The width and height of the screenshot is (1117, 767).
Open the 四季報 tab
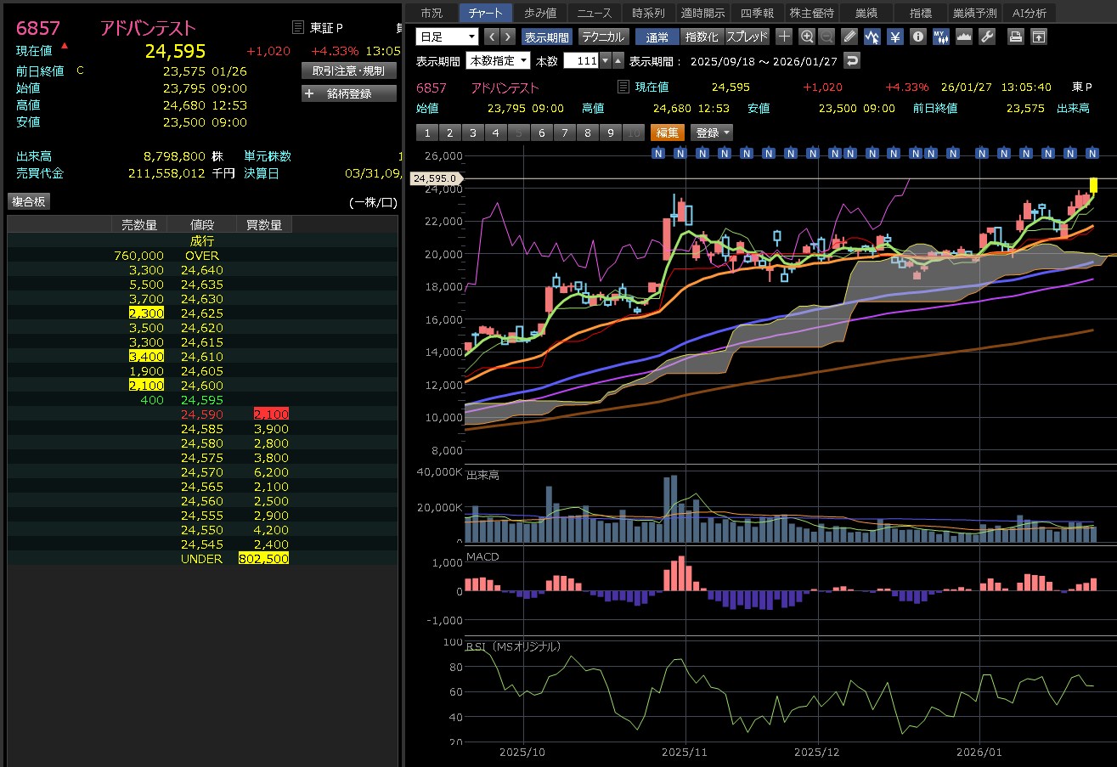pyautogui.click(x=757, y=13)
